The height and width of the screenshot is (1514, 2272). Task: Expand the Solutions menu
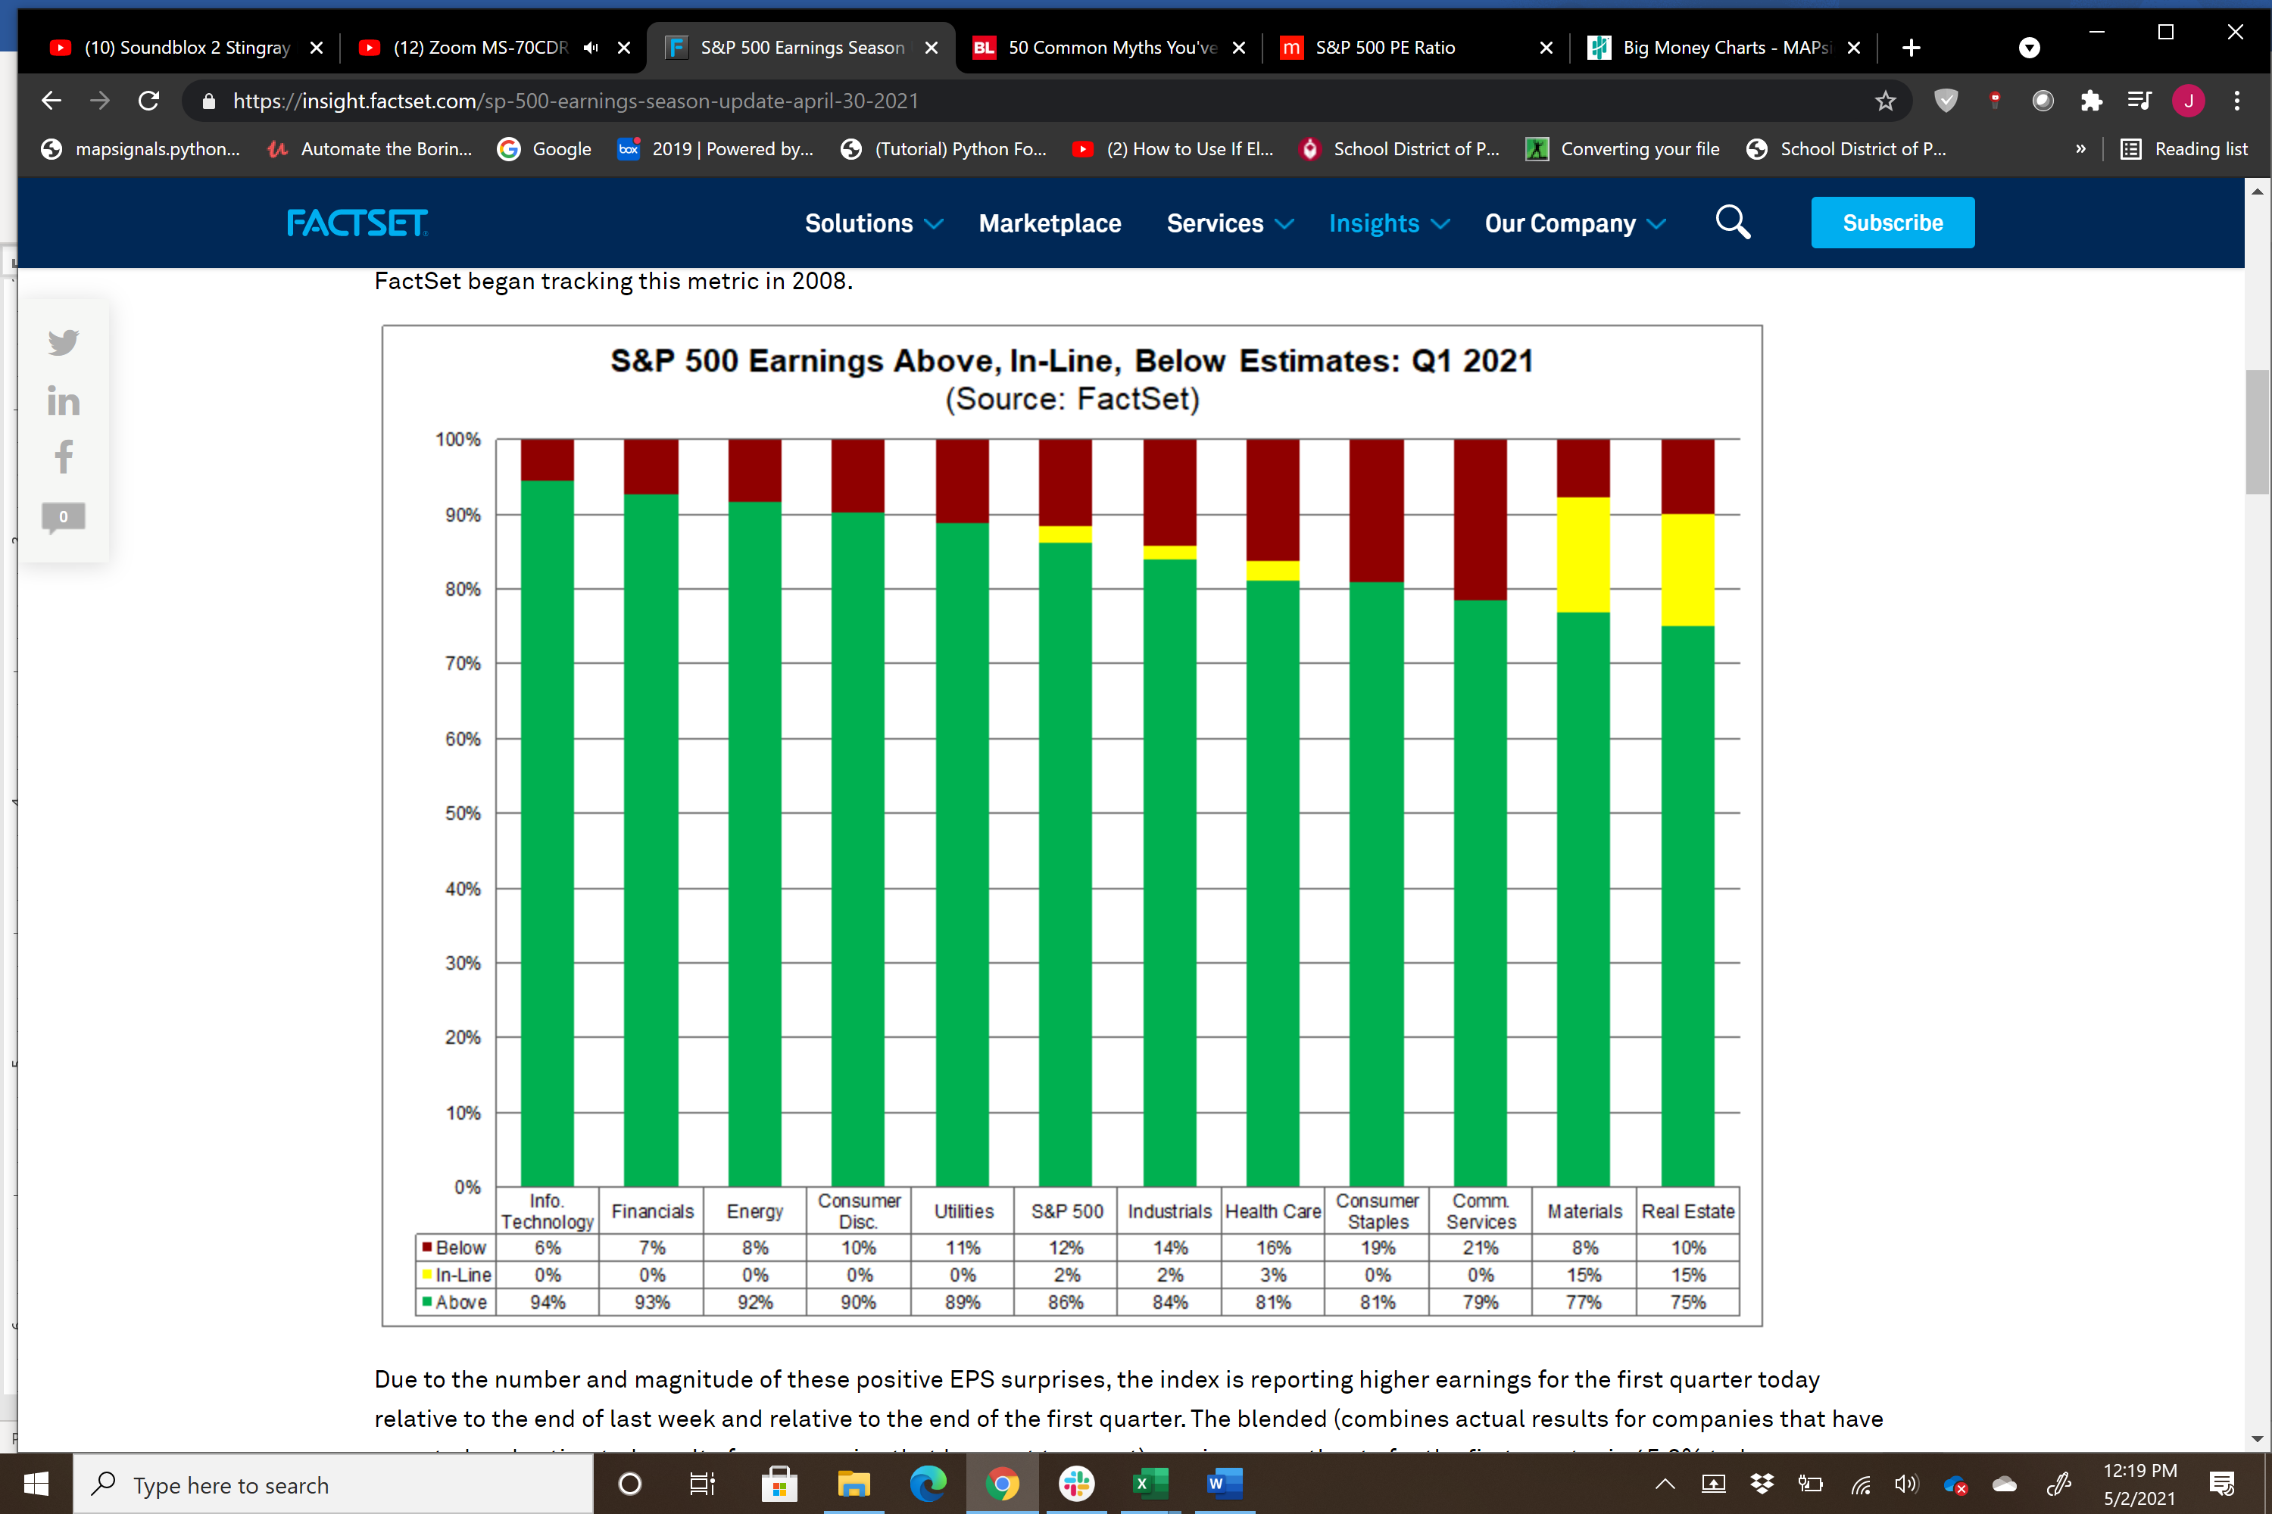click(x=874, y=223)
